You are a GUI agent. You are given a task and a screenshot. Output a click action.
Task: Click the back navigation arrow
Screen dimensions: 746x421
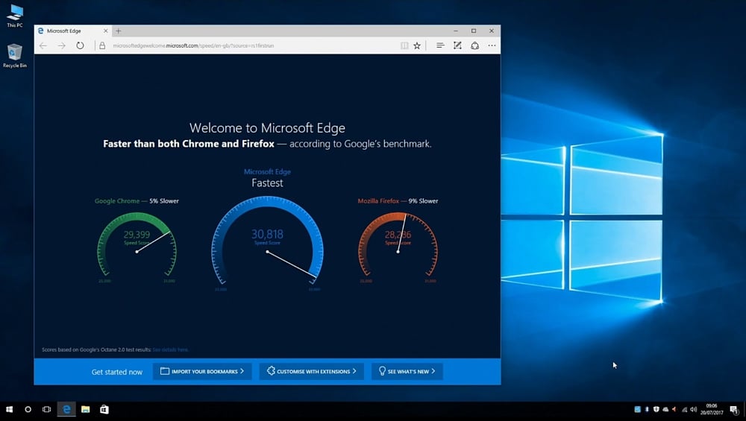[43, 45]
